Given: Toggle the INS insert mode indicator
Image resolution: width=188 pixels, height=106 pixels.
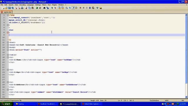Looking at the screenshot, I should coord(183,100).
